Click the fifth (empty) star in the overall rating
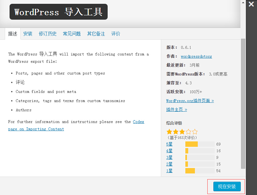 [195, 132]
